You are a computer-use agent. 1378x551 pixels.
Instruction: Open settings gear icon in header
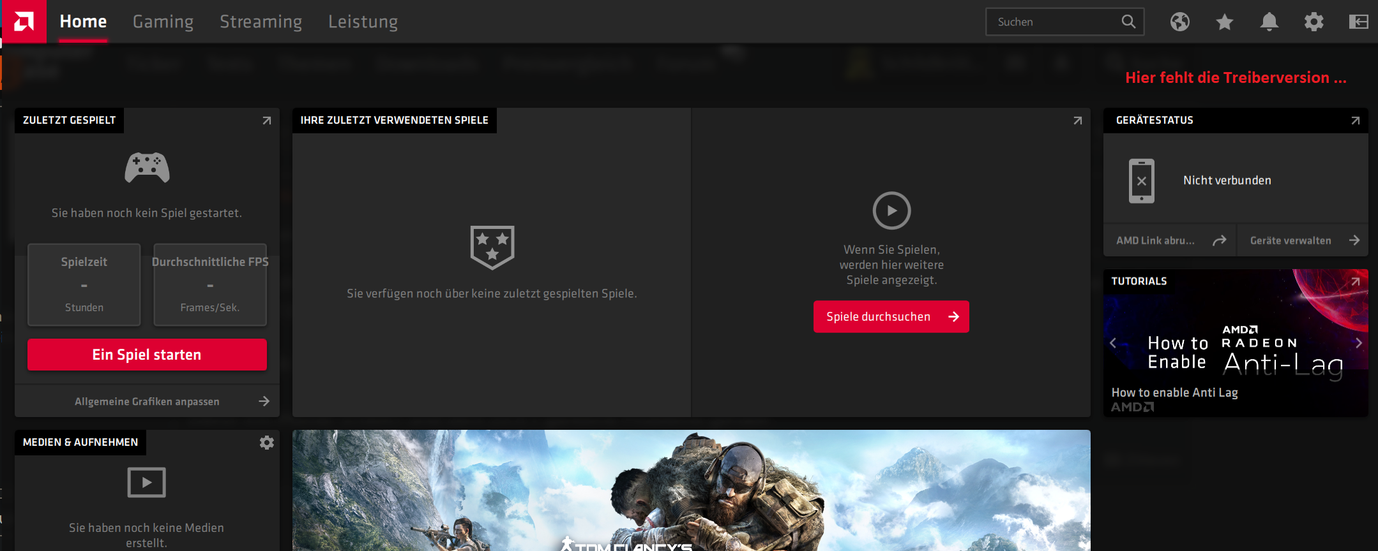tap(1314, 22)
